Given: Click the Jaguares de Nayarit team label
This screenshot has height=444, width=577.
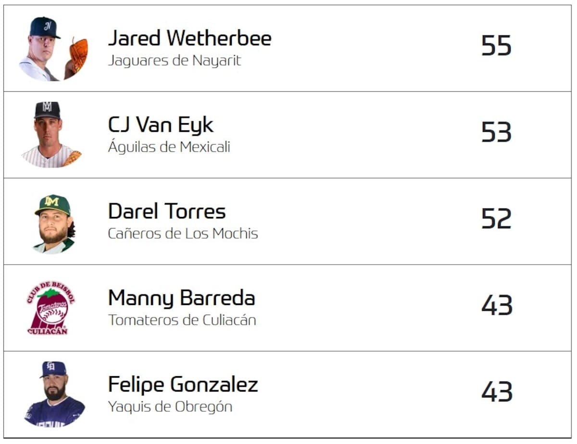Looking at the screenshot, I should click(x=174, y=61).
